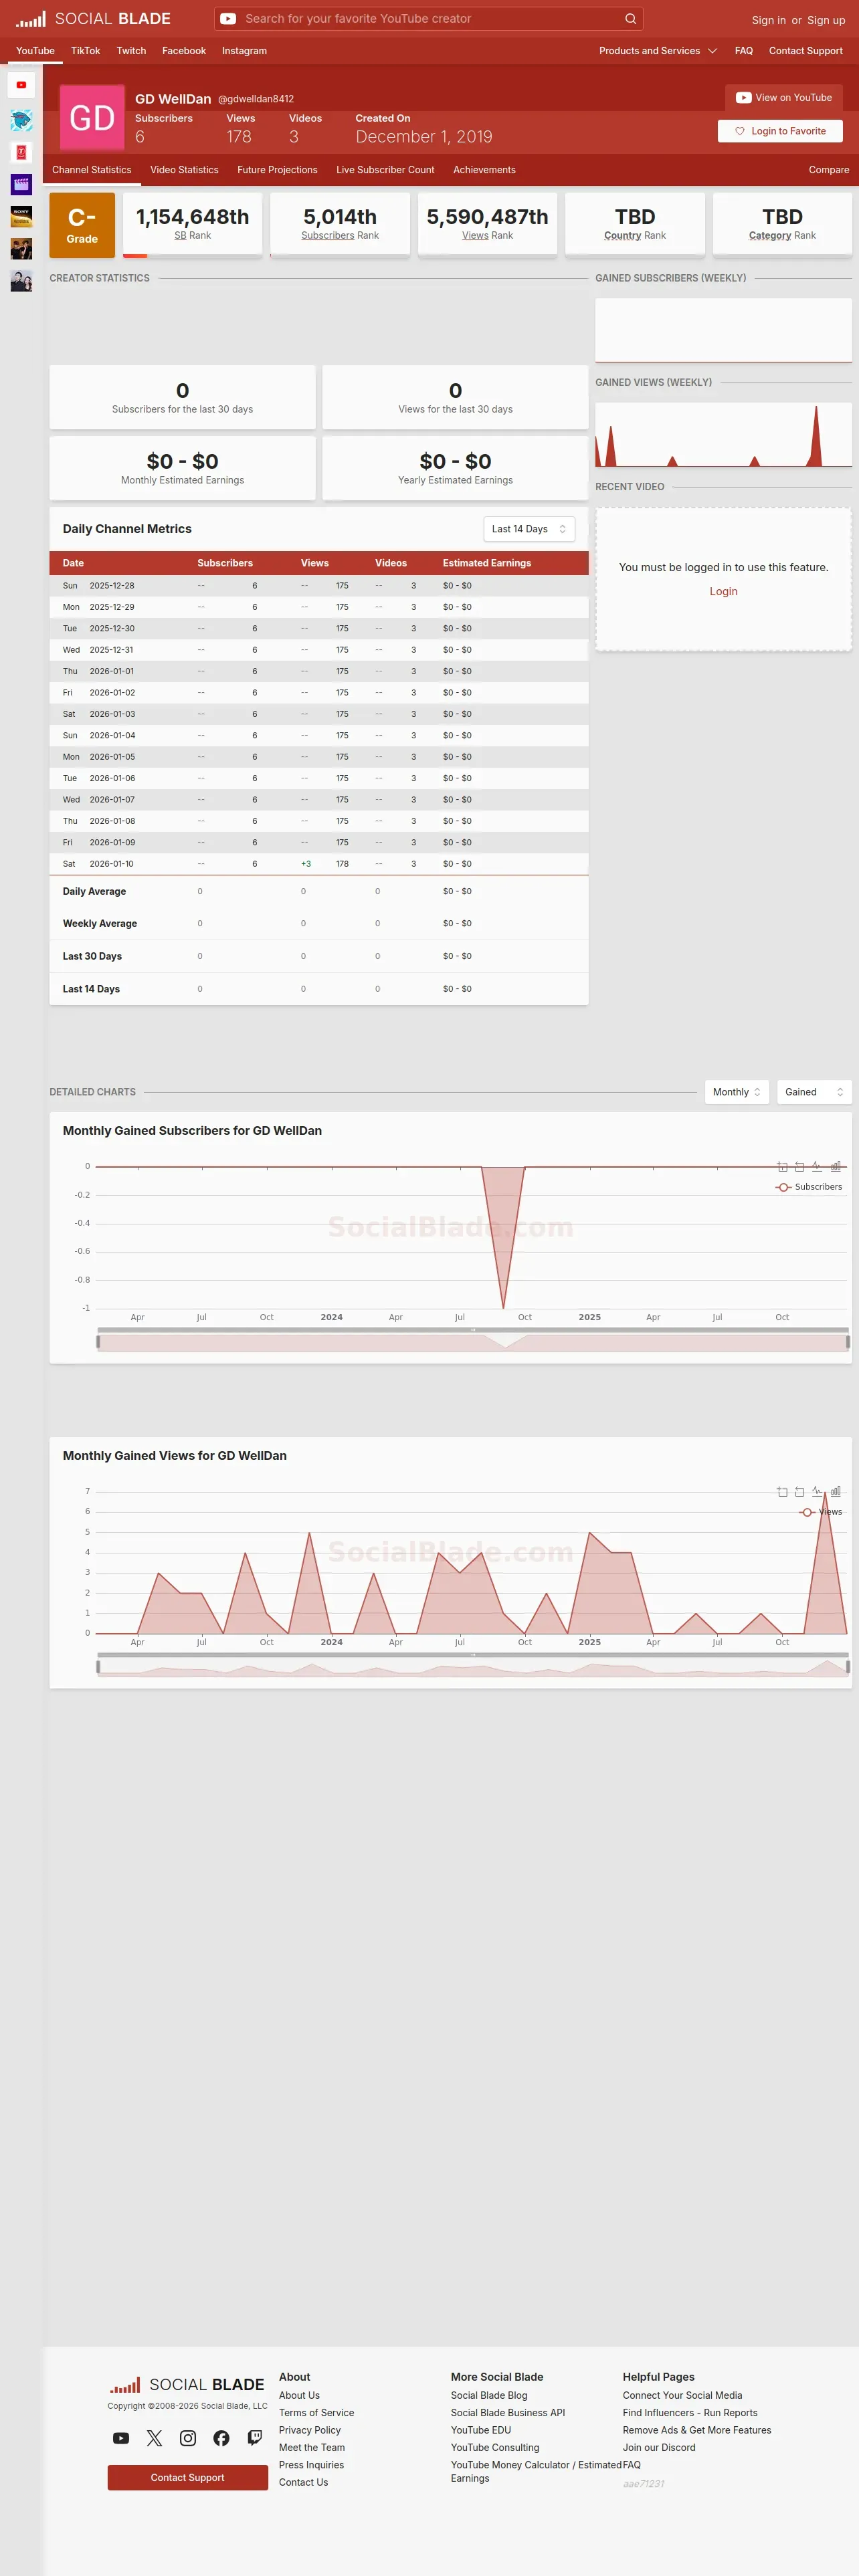This screenshot has height=2576, width=859.
Task: Click the Sign in link
Action: pos(769,20)
